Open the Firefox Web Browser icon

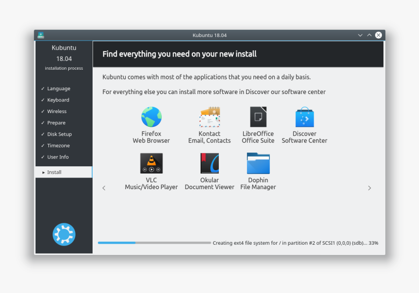click(151, 117)
